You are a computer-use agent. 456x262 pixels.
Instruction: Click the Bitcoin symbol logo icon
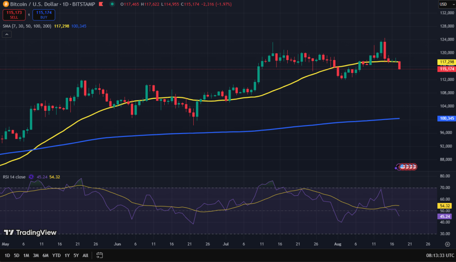pyautogui.click(x=6, y=4)
